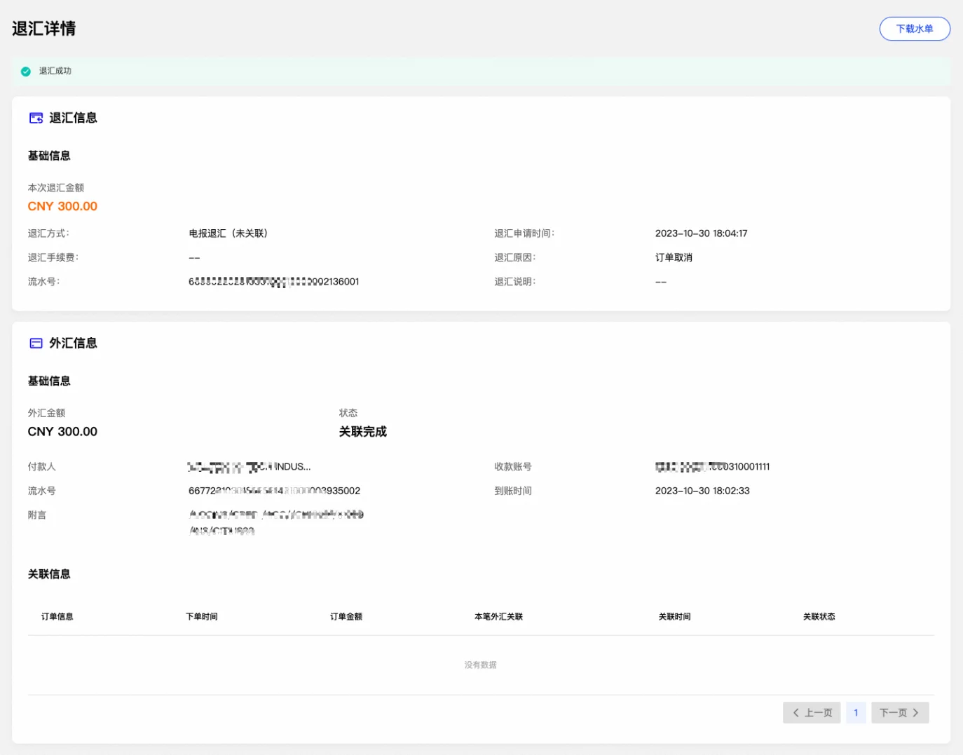Viewport: 963px width, 755px height.
Task: Go to previous page with 上一页
Action: [812, 712]
